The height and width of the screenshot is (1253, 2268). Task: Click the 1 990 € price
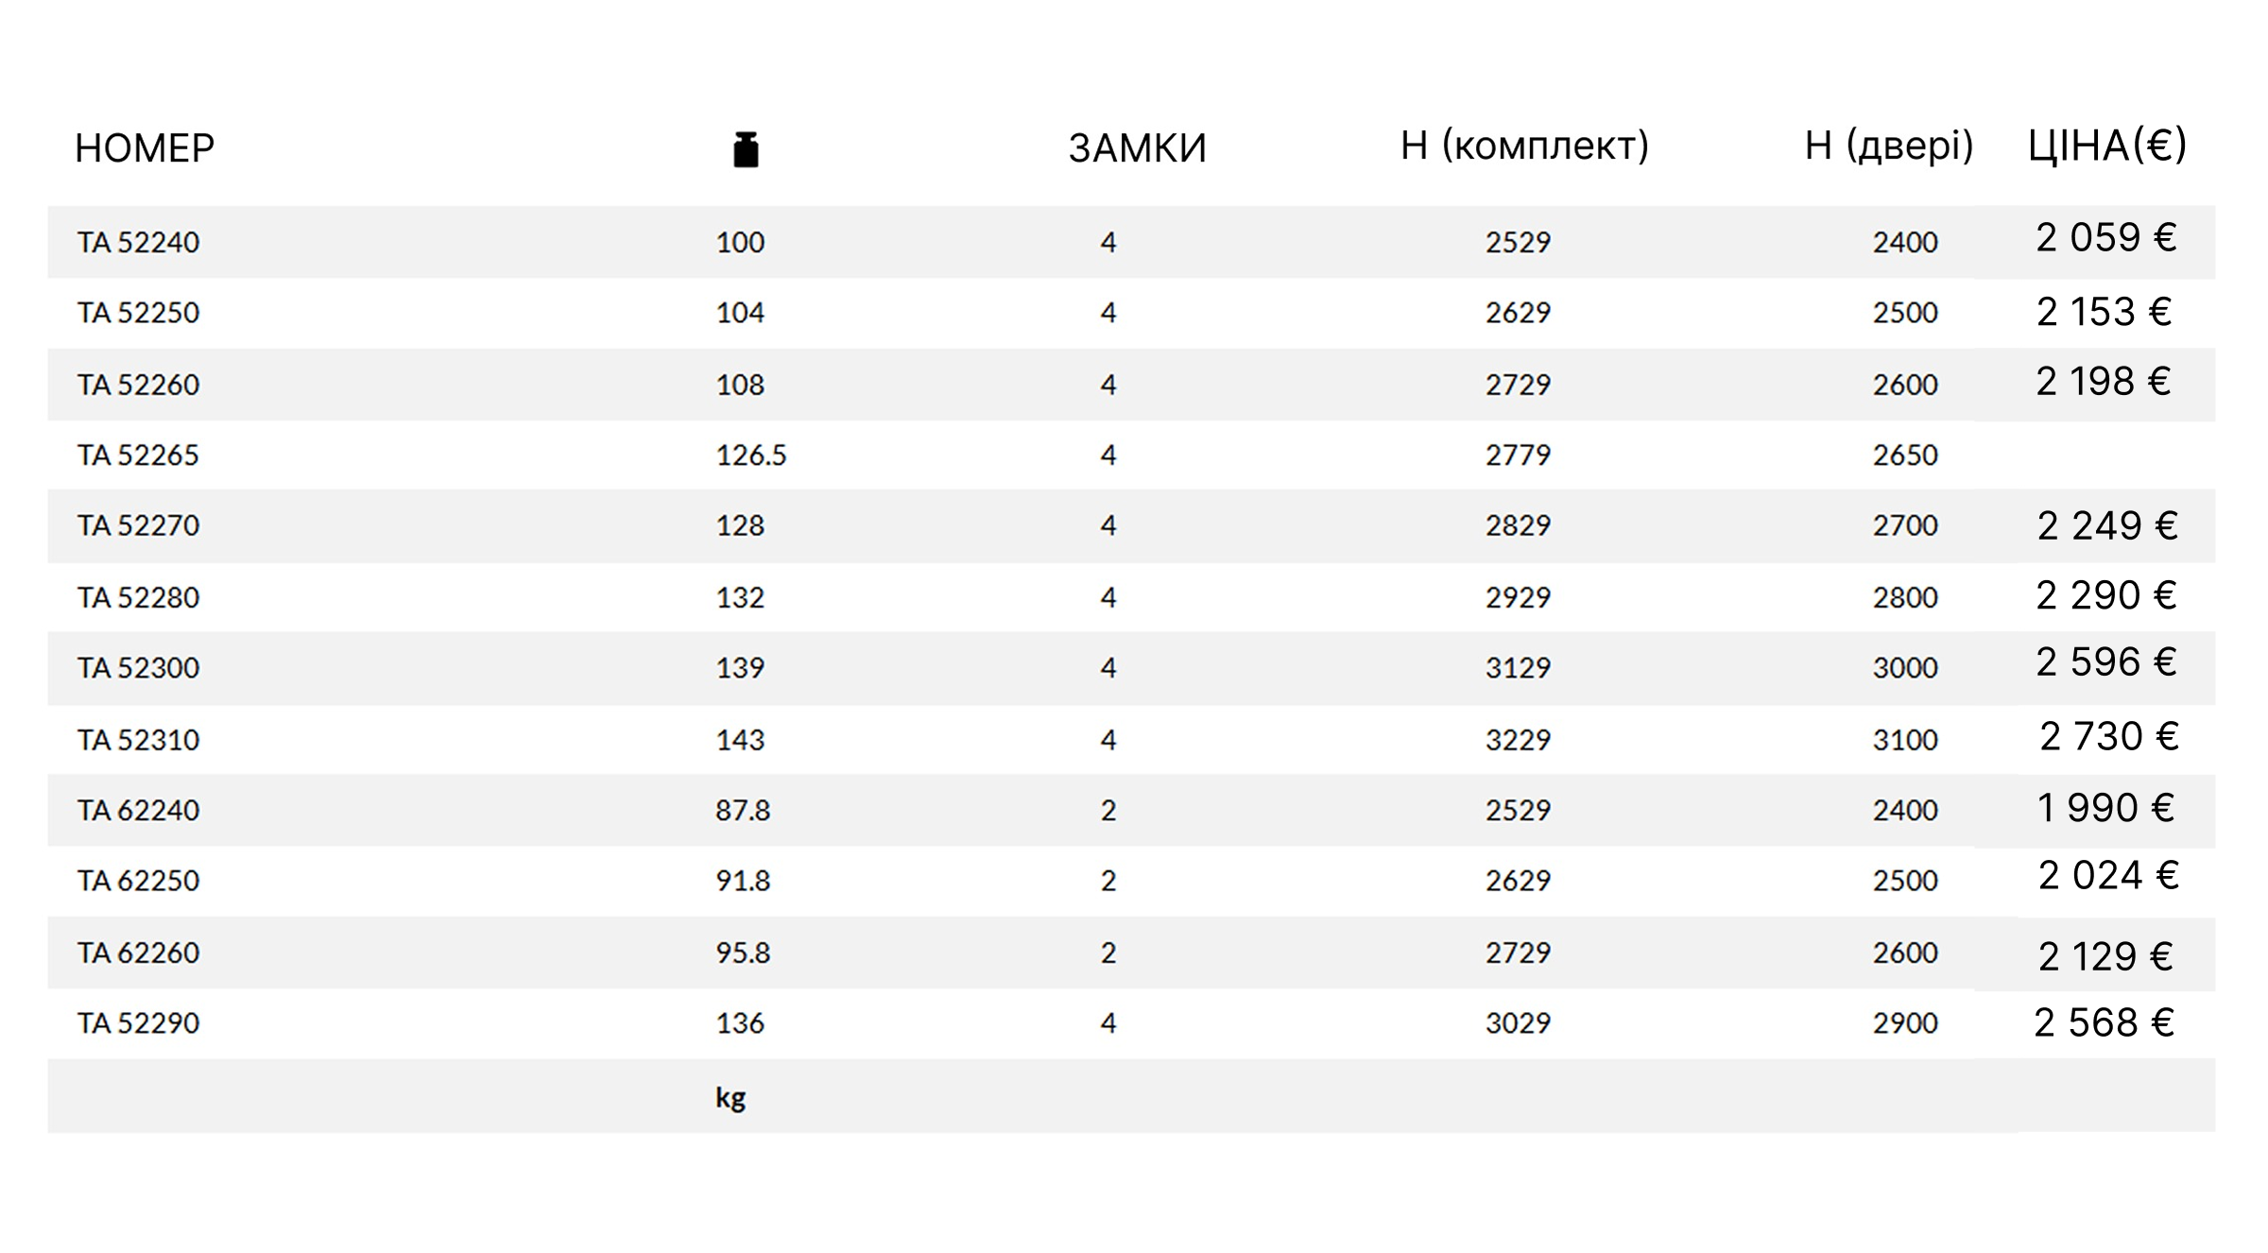2105,808
